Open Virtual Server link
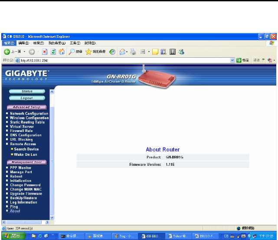Image resolution: width=278 pixels, height=240 pixels. (x=22, y=126)
